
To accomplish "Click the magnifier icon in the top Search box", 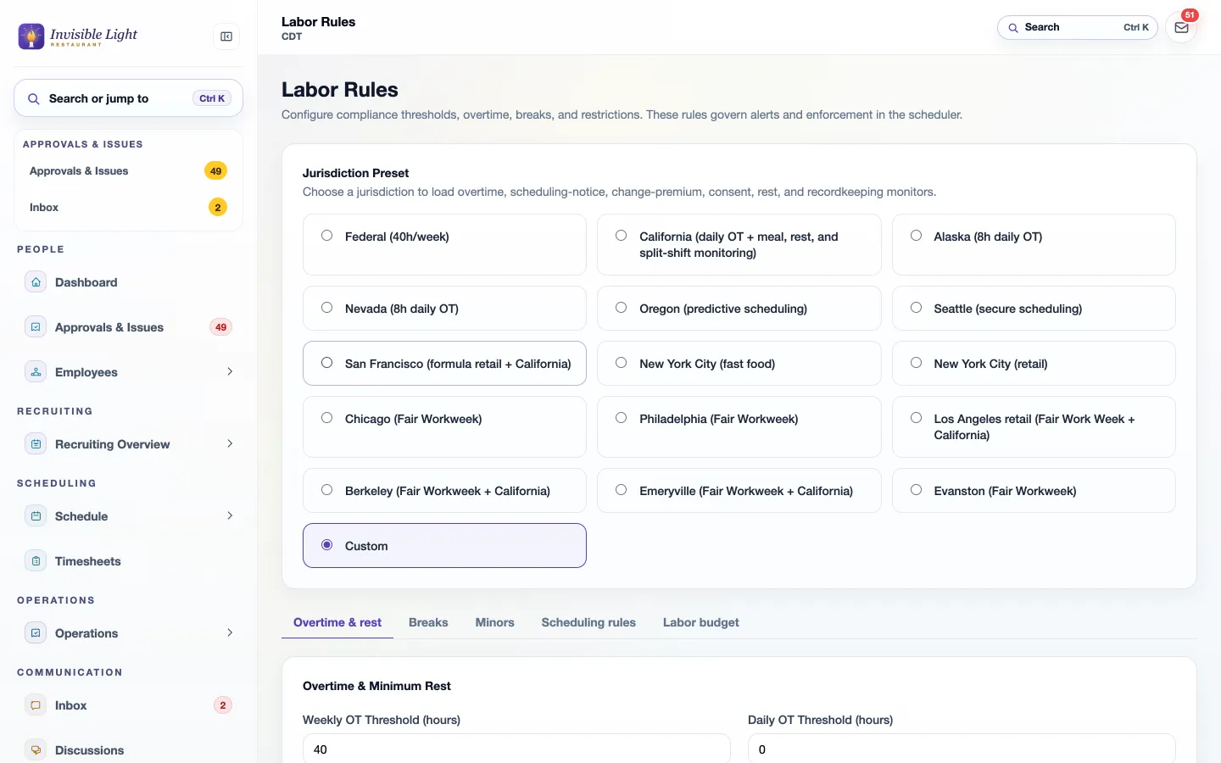I will pyautogui.click(x=1013, y=28).
